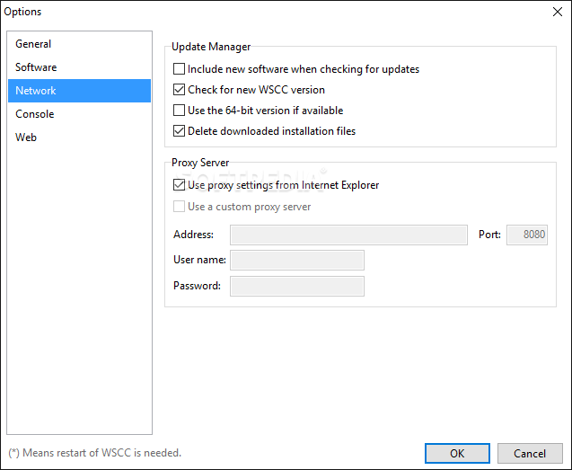
Task: Click the proxy Address text field
Action: 348,235
